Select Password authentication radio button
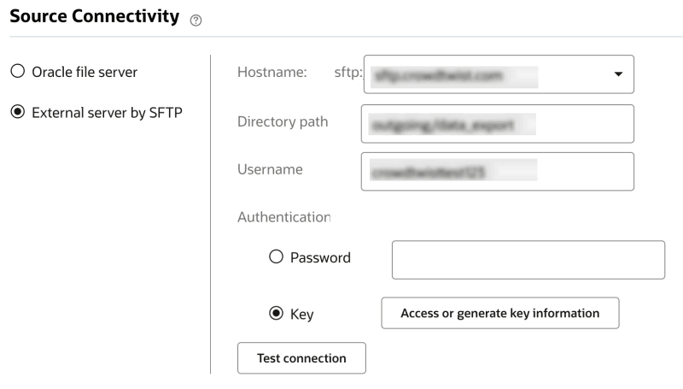Viewport: 683px width, 389px height. click(x=276, y=256)
